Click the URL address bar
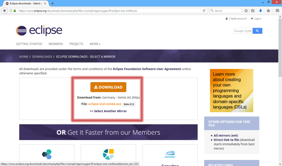Image resolution: width=282 pixels, height=166 pixels. pyautogui.click(x=109, y=11)
